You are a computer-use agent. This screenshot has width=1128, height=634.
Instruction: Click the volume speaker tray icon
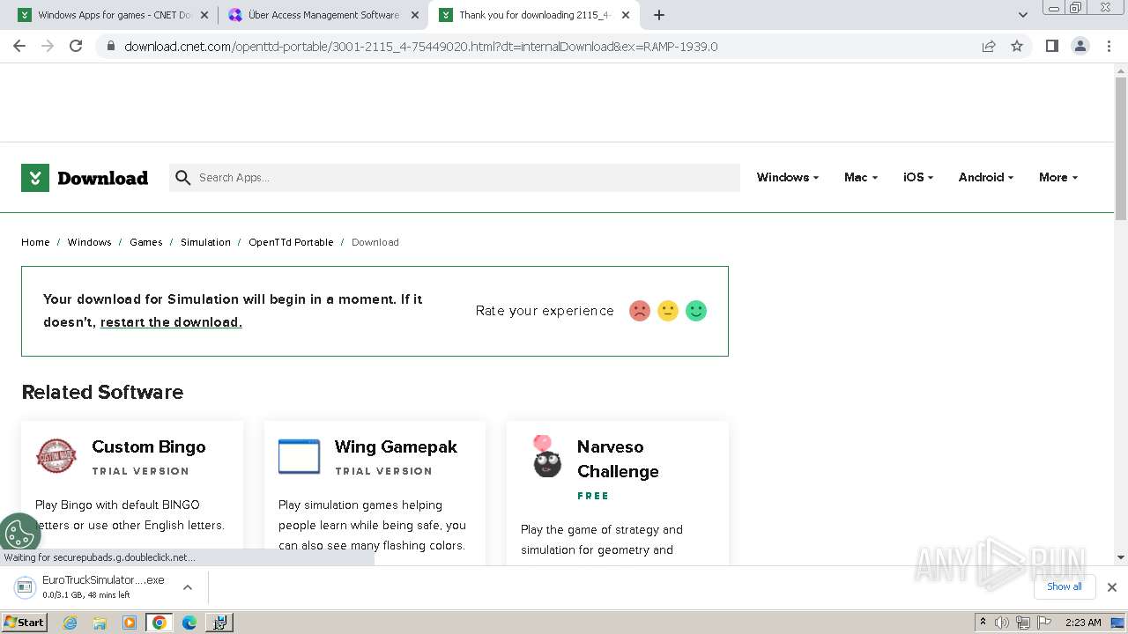[1002, 623]
